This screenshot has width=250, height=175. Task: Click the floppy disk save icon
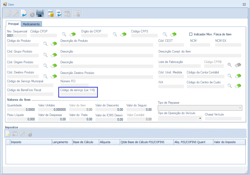coord(40,13)
